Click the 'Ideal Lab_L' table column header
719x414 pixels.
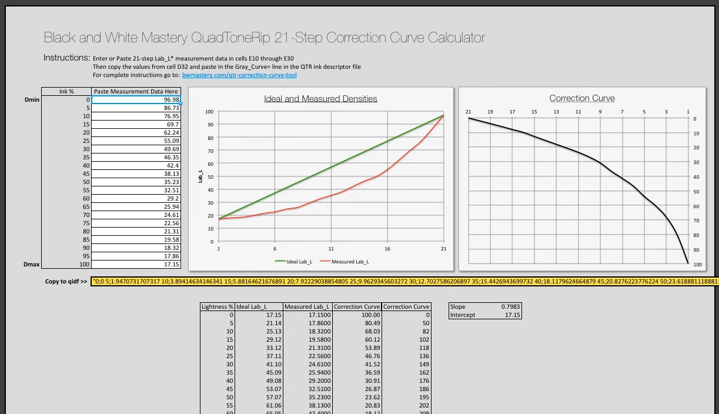point(259,307)
